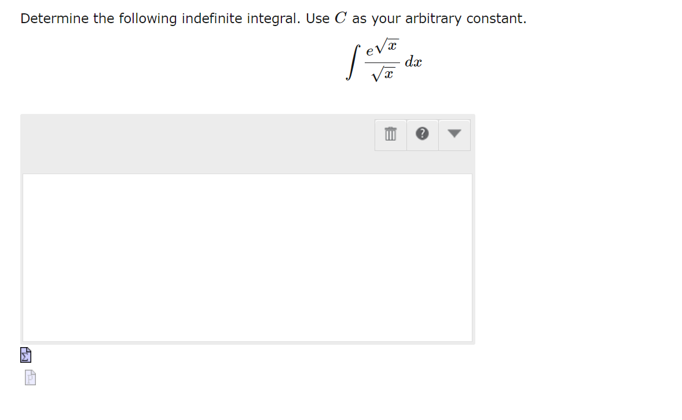Select the dx symbol in the integrand
This screenshot has height=420, width=682.
[415, 62]
